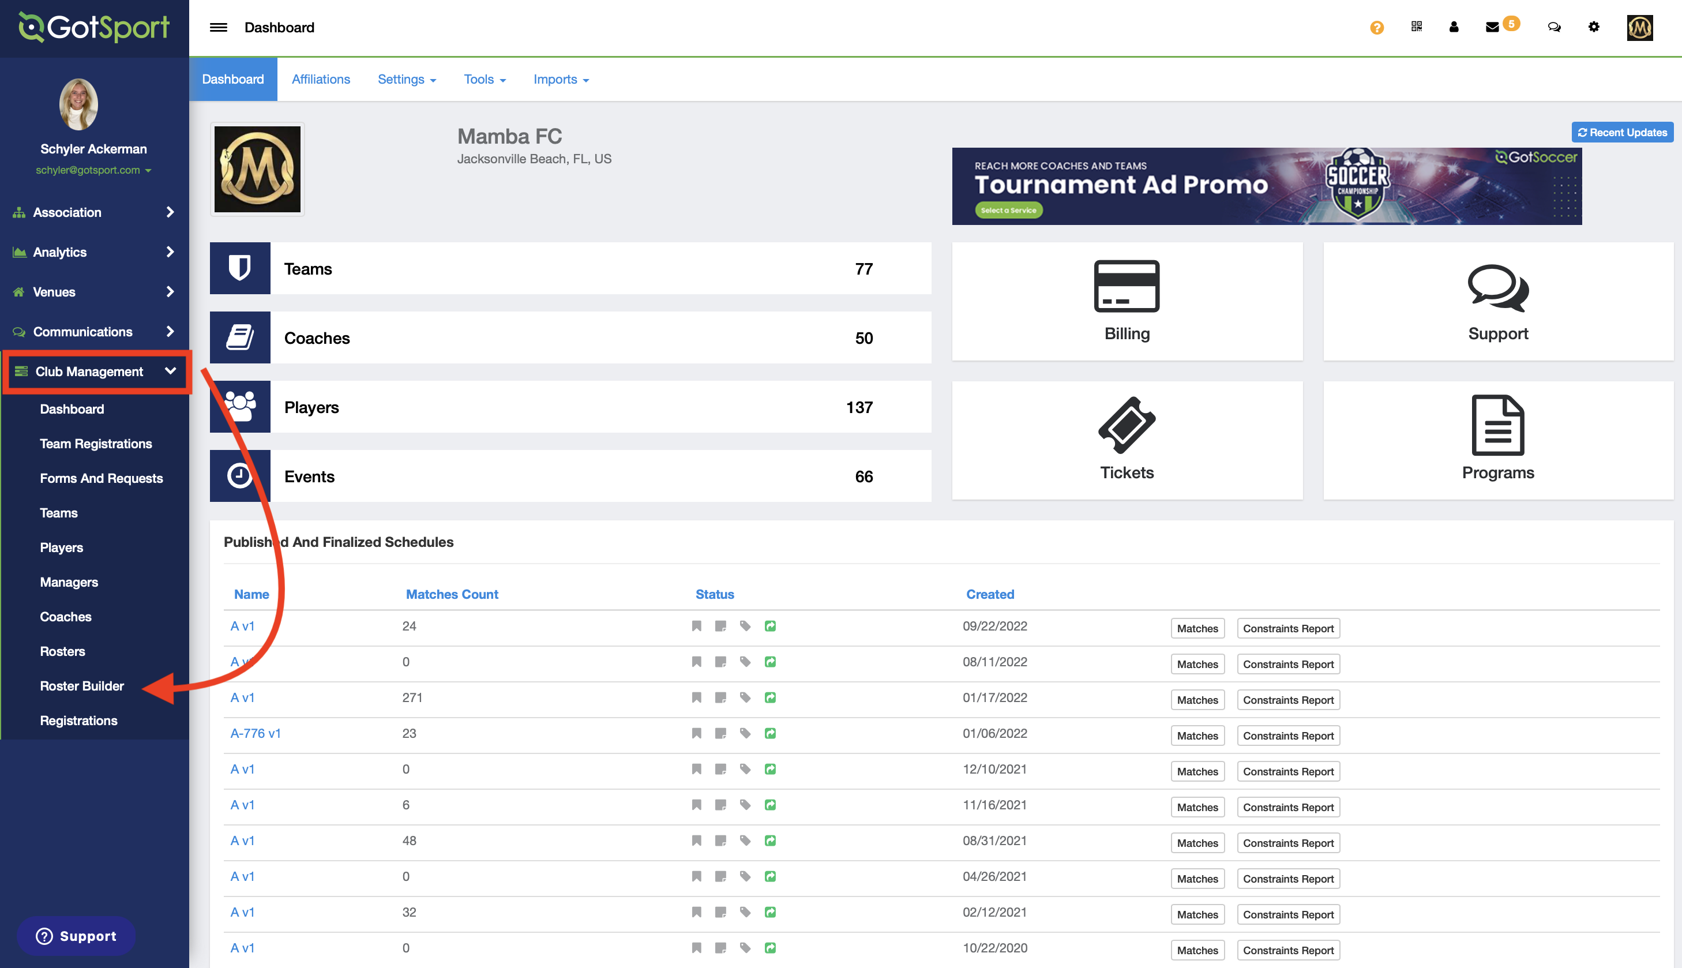This screenshot has width=1682, height=968.
Task: Click the tag status icon for 09/22/2022 schedule
Action: click(x=745, y=625)
